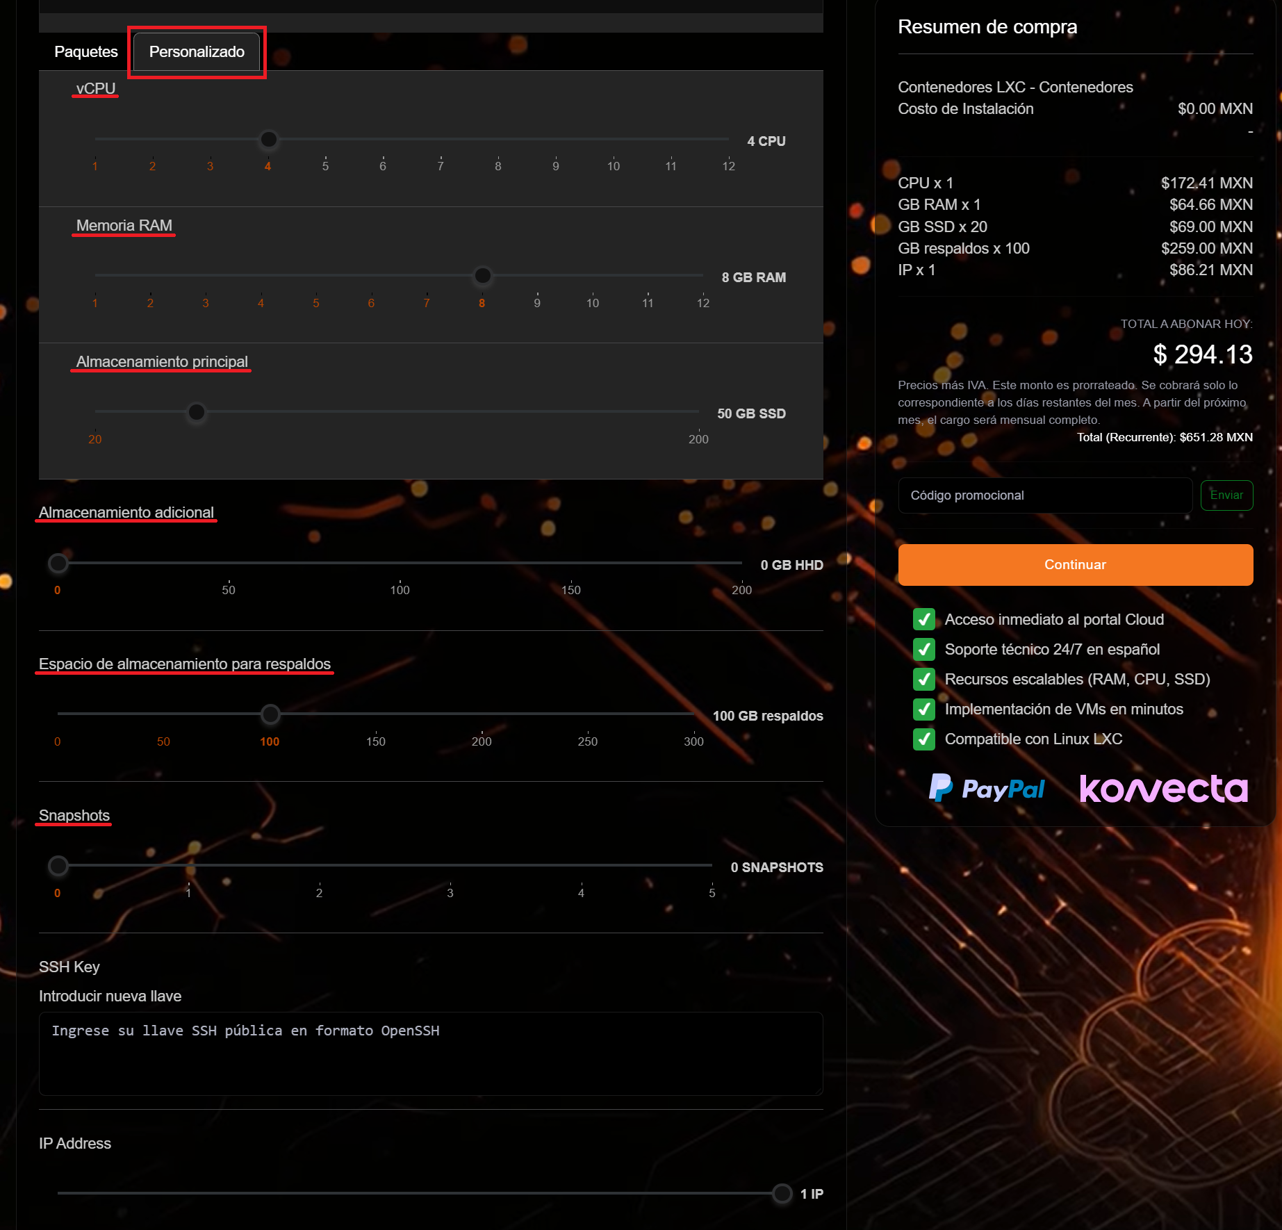Viewport: 1282px width, 1230px height.
Task: Click the IP Address slider handle
Action: 782,1193
